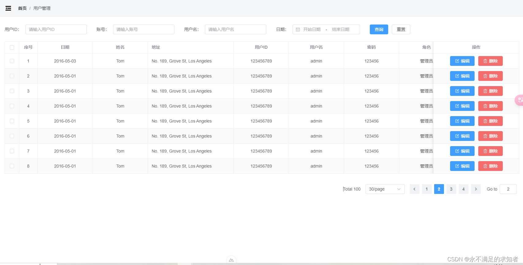Switch to page 3
Viewport: 523px width, 265px height.
coord(451,189)
